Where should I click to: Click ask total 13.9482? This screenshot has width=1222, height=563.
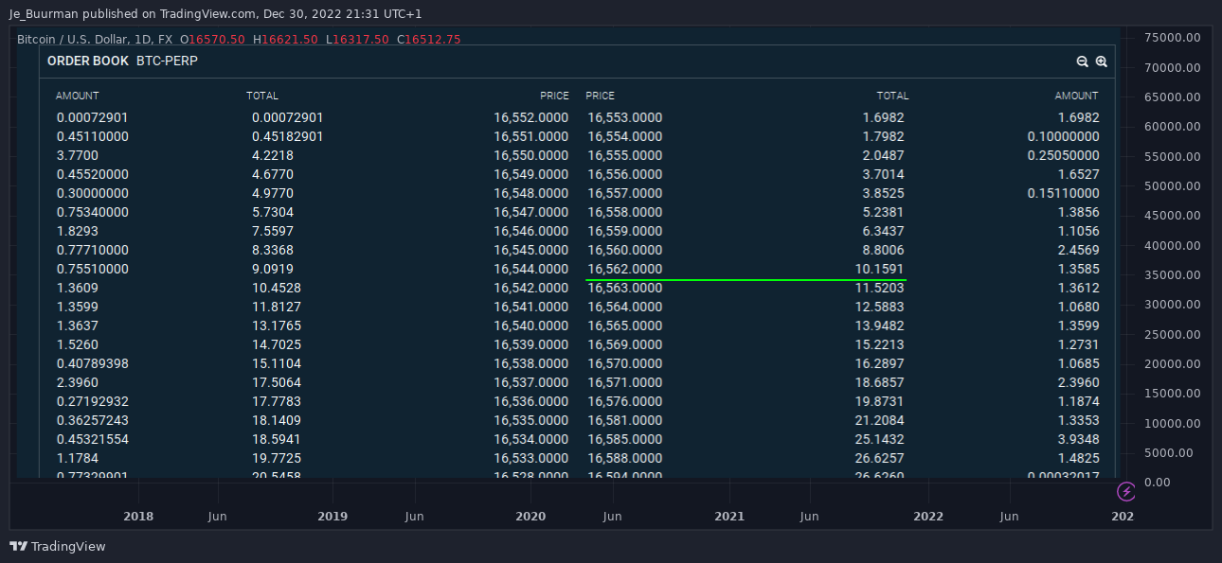click(x=880, y=325)
